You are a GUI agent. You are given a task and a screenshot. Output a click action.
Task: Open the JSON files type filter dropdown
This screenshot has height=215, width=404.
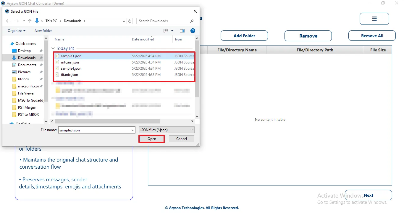[x=167, y=130]
